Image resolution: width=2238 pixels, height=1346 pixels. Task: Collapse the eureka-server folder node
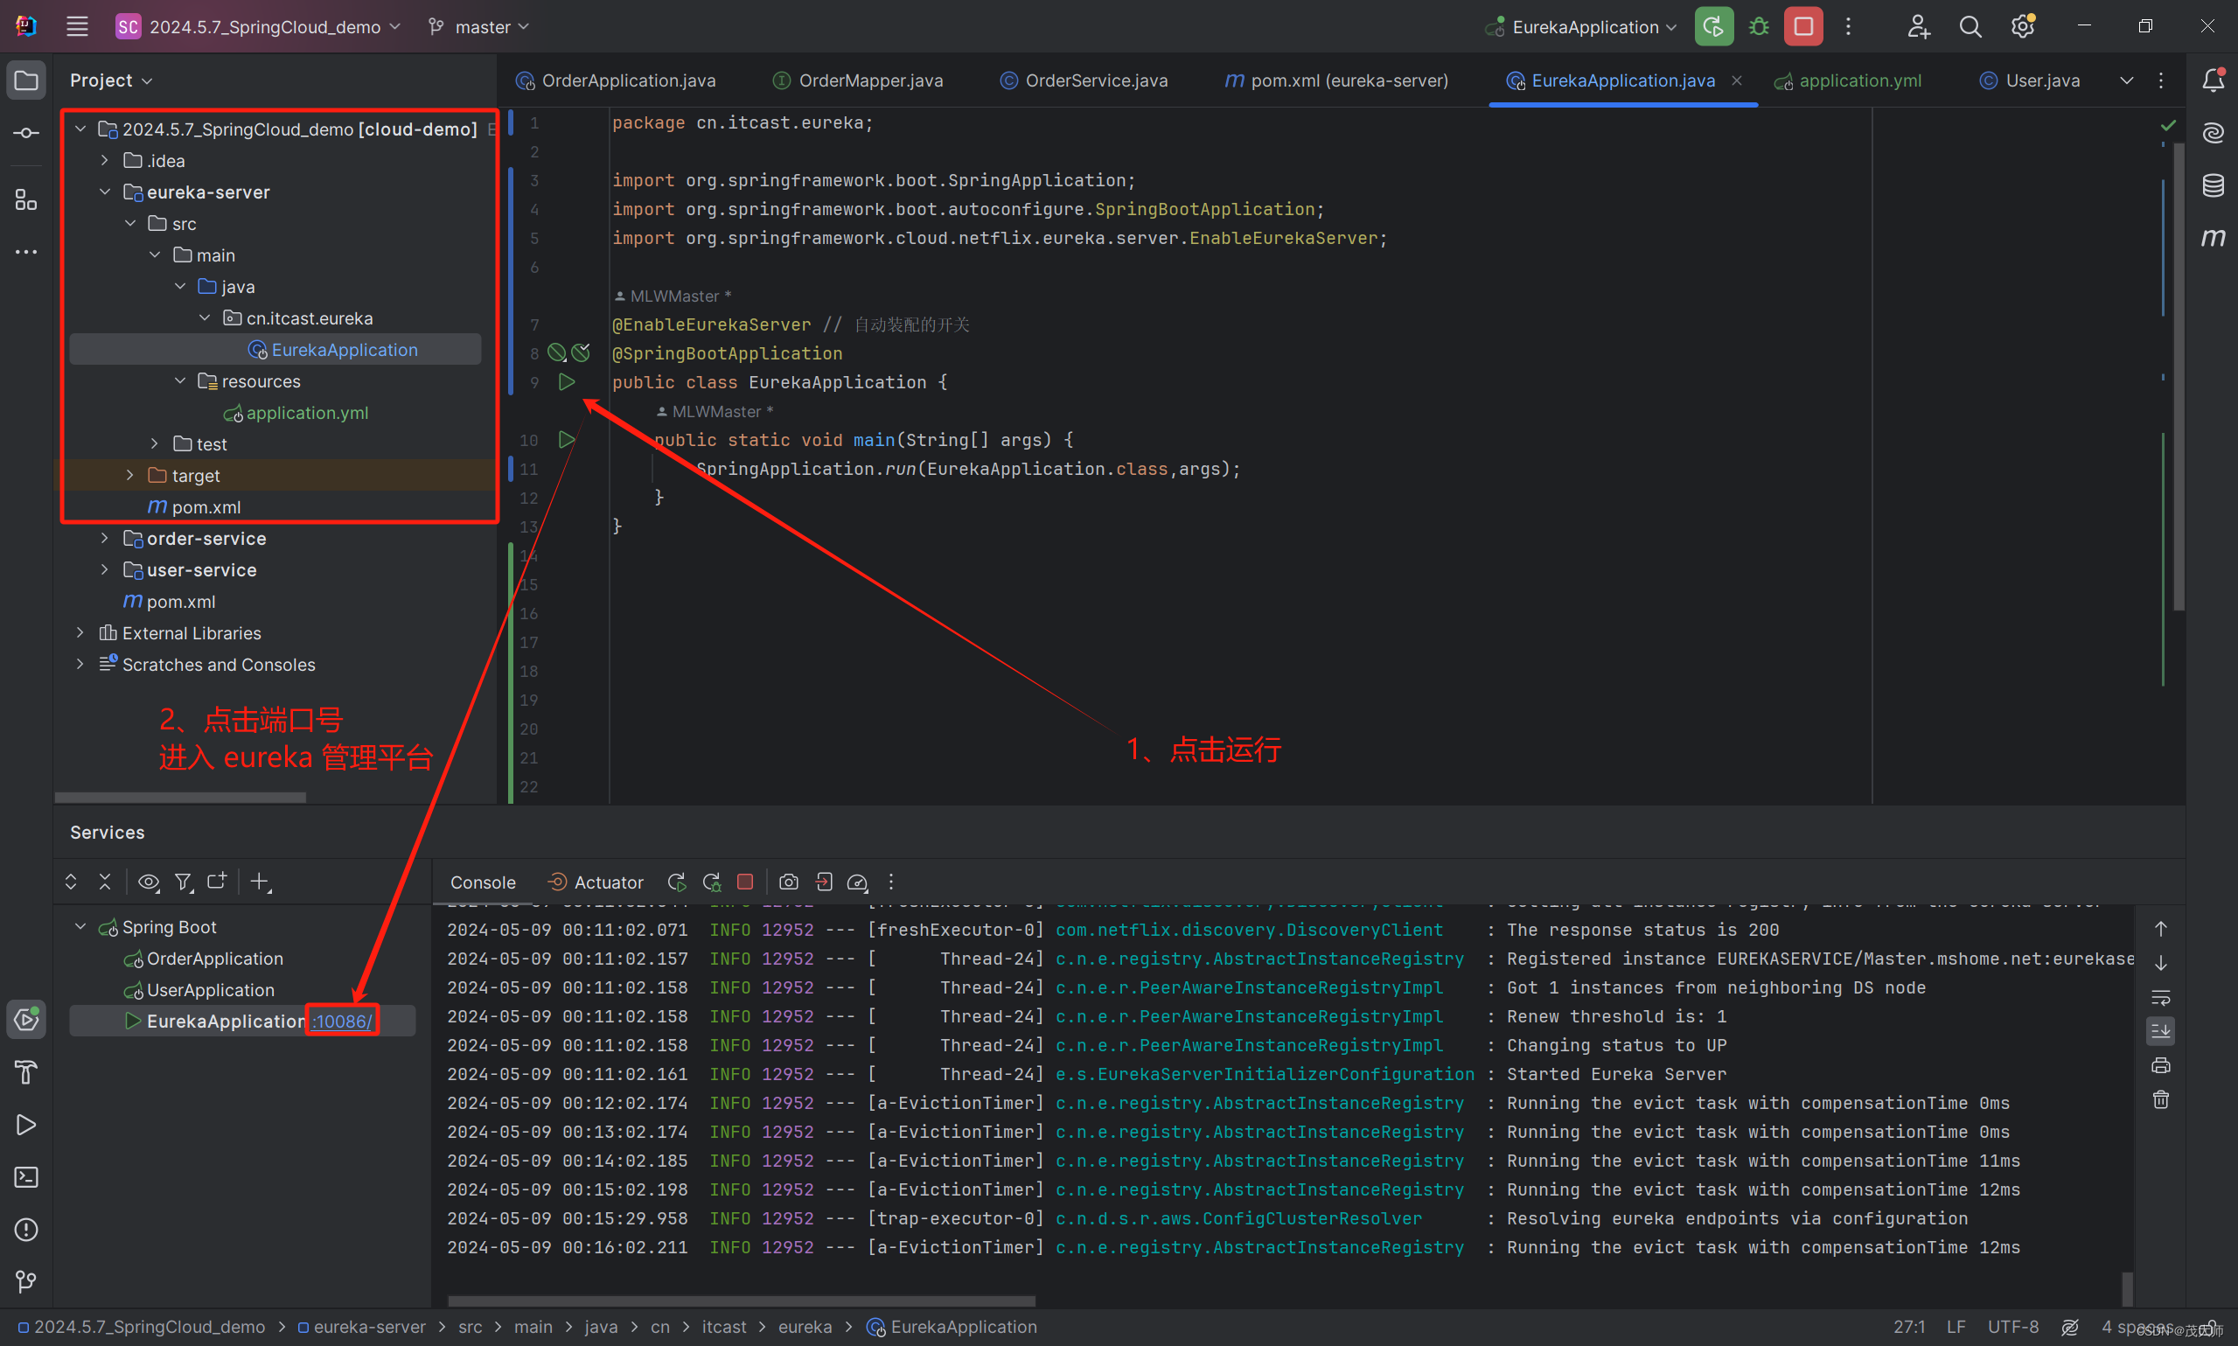(104, 192)
